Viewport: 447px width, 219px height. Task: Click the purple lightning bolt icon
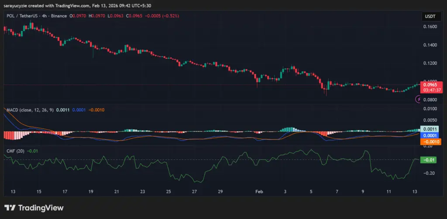(419, 100)
